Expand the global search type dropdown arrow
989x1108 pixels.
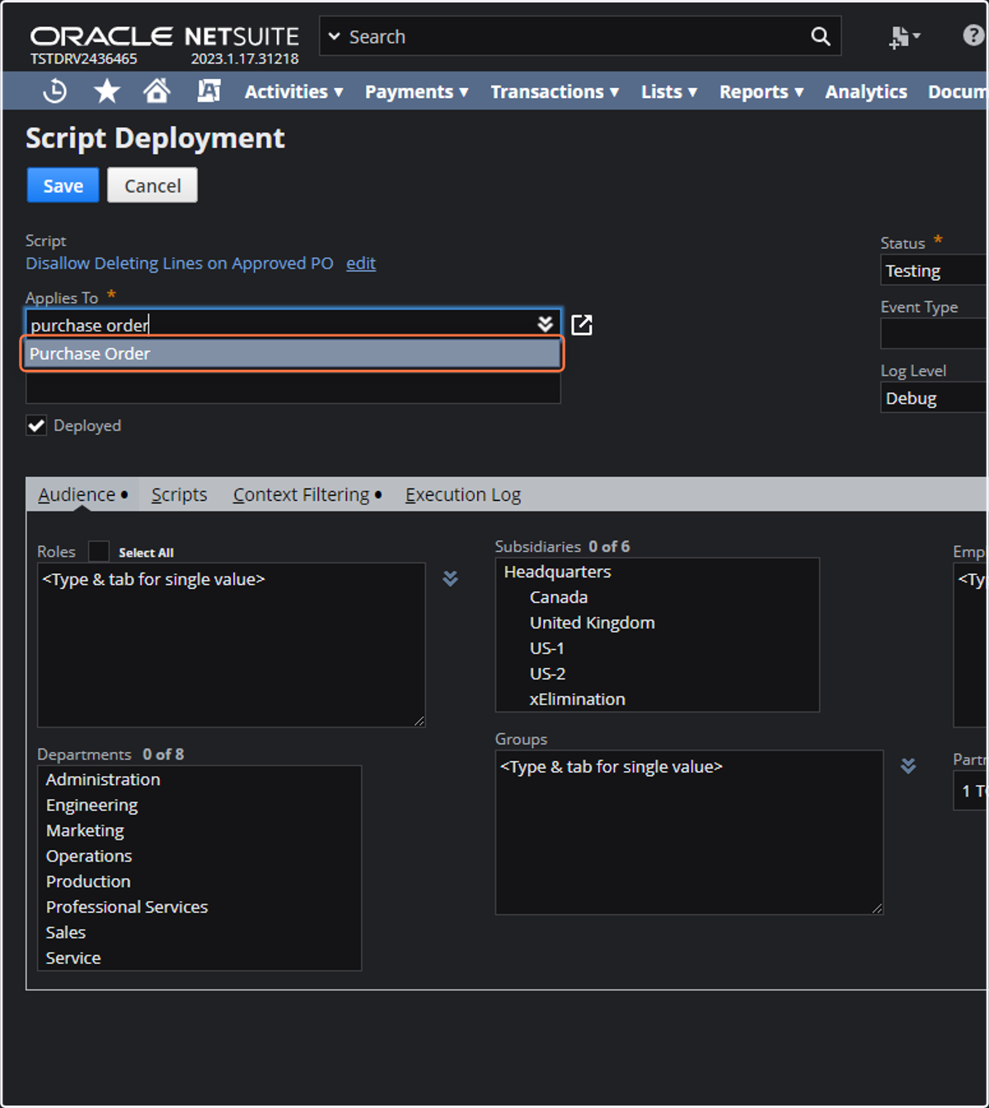click(x=334, y=36)
